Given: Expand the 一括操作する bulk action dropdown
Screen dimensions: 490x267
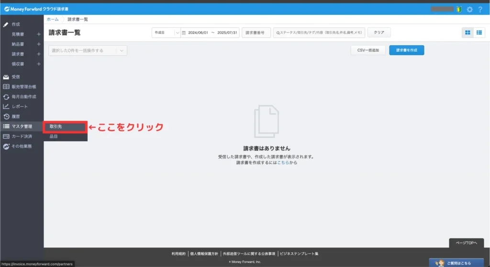Looking at the screenshot, I should pos(88,50).
